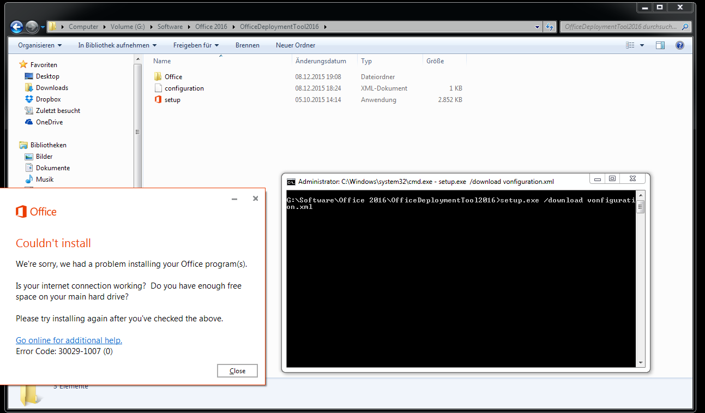Image resolution: width=705 pixels, height=413 pixels.
Task: Refresh the folder via the address bar button
Action: tap(551, 27)
